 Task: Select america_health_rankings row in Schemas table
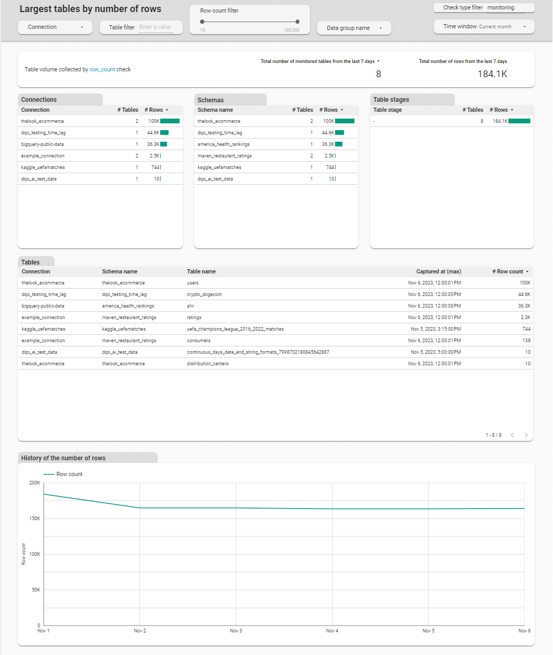coord(224,144)
